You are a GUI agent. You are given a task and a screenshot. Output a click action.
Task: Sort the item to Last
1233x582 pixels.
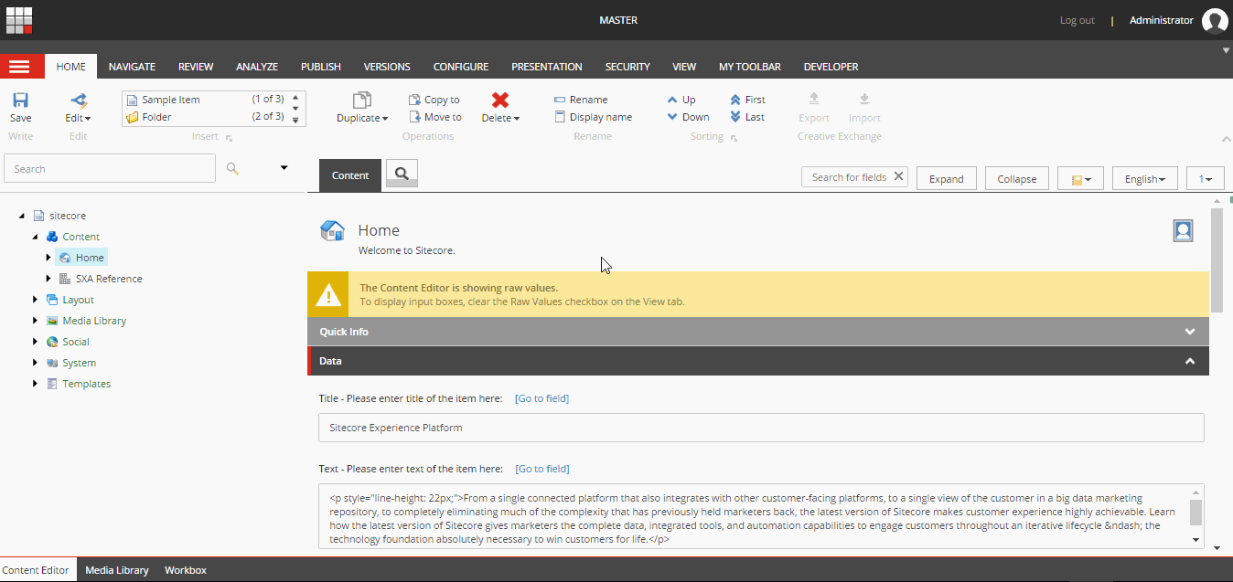(747, 117)
